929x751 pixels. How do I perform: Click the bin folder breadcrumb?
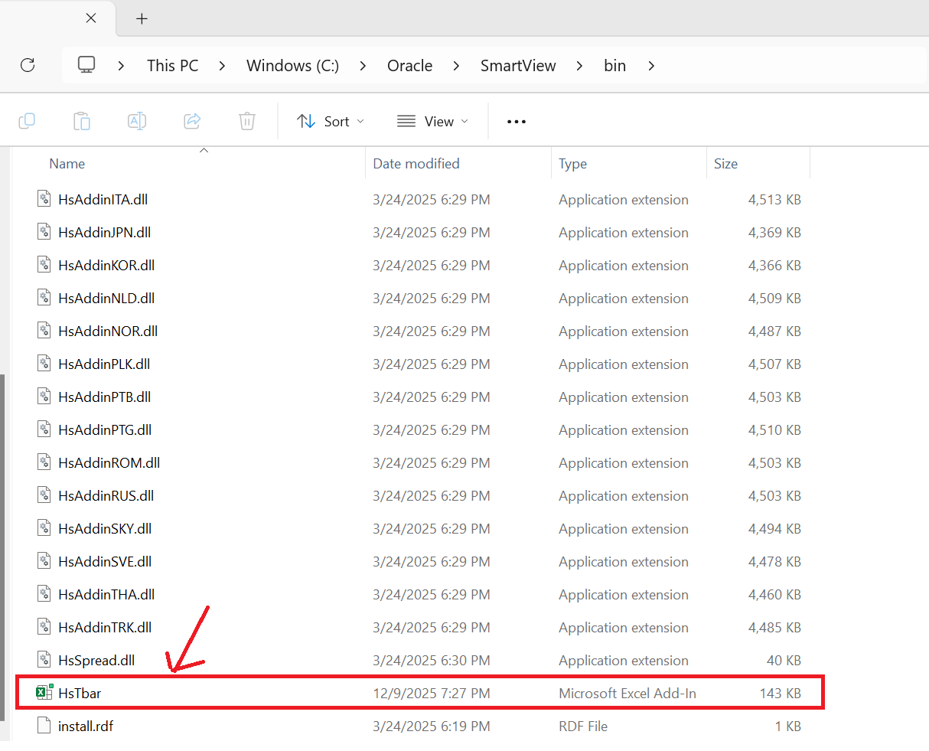coord(614,66)
